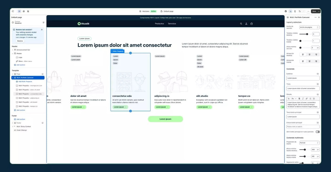Click Add Wzlt: Proyecto link

pyautogui.click(x=24, y=81)
